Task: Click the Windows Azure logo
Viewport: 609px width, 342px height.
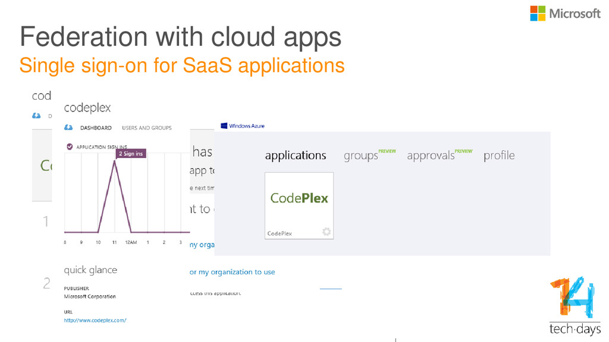Action: point(243,126)
